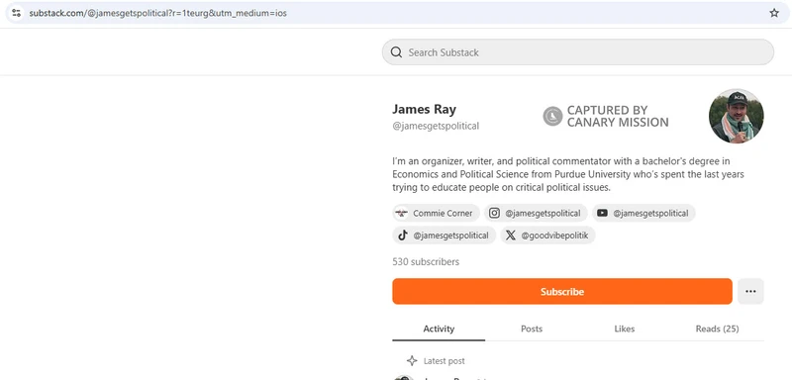The height and width of the screenshot is (380, 792).
Task: Open TikTok @jamesgetspolitical link
Action: pyautogui.click(x=444, y=236)
